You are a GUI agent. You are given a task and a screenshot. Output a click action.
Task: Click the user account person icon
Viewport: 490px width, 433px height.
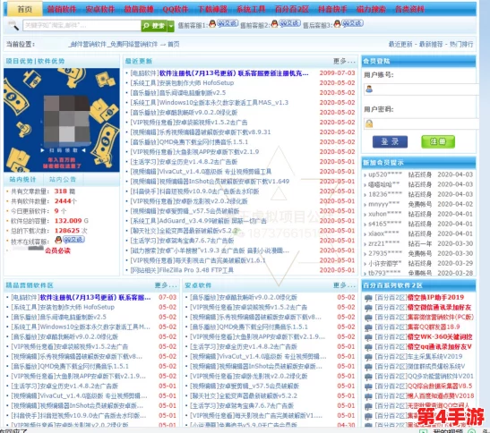369,89
